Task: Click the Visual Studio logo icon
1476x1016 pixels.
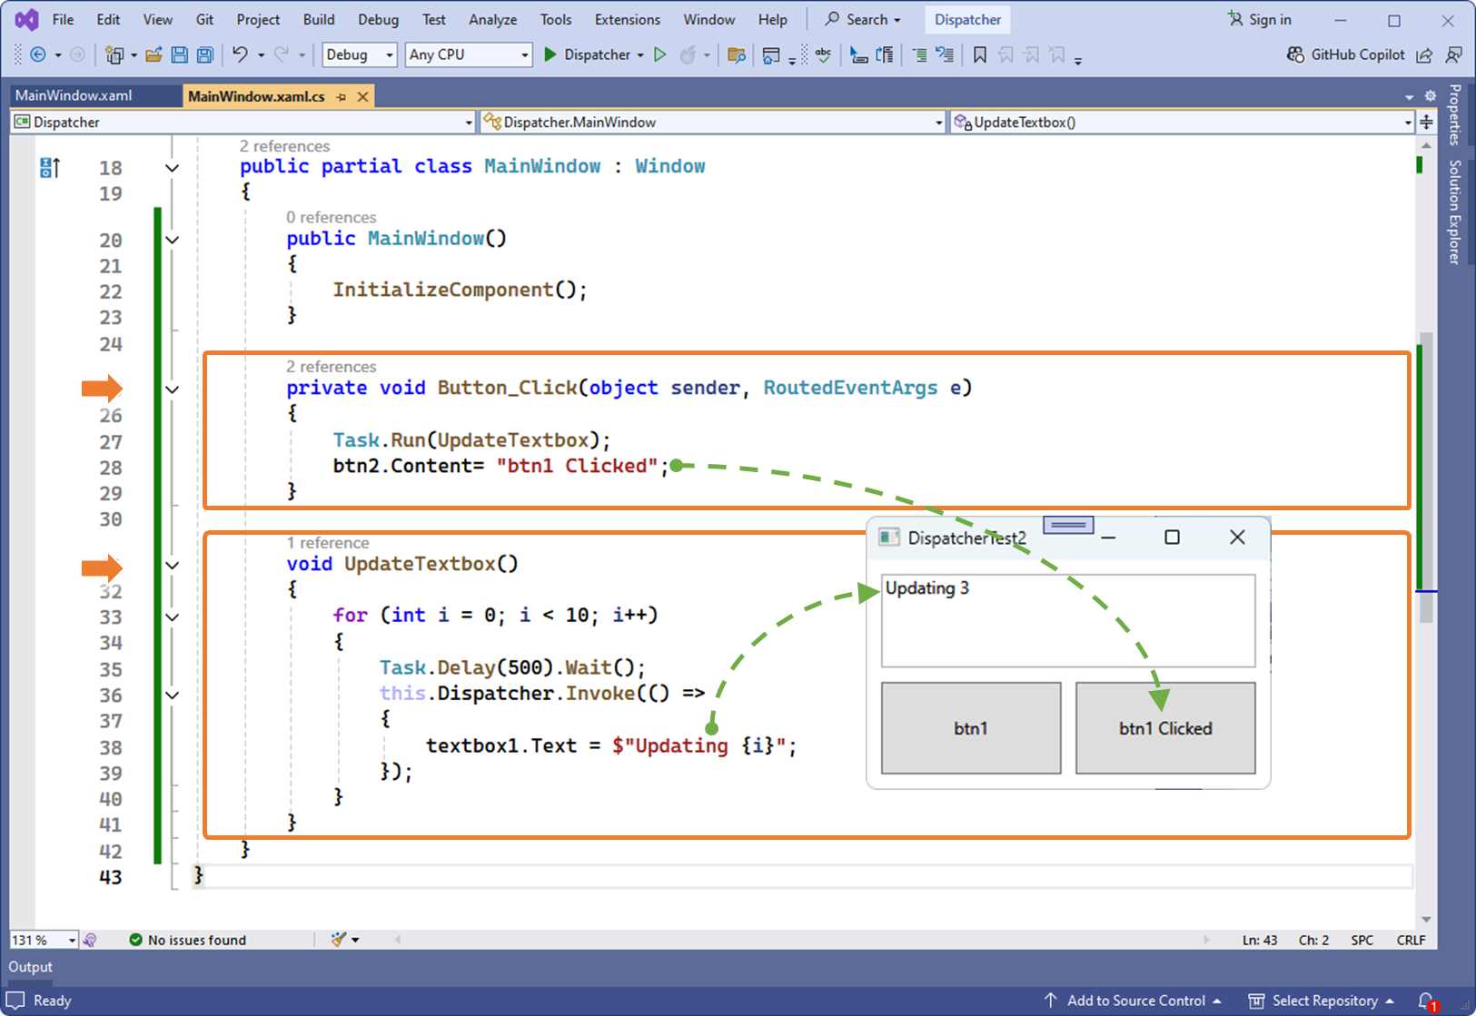Action: pyautogui.click(x=27, y=19)
